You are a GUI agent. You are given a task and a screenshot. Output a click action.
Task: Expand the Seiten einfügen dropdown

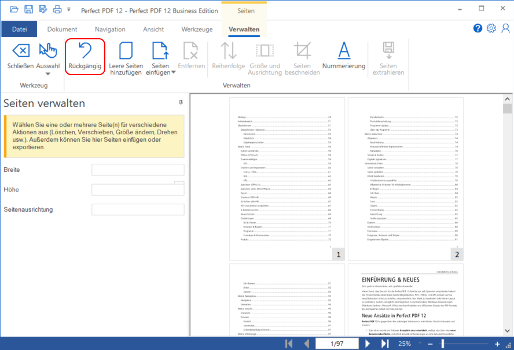pyautogui.click(x=174, y=73)
